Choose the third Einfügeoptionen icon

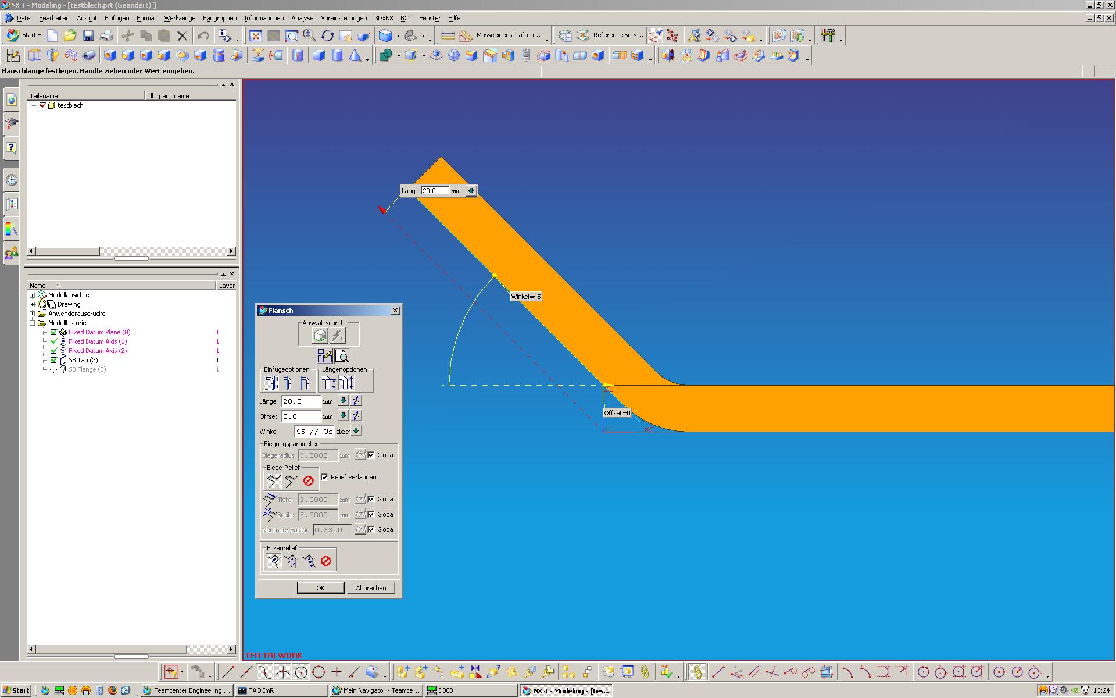coord(305,383)
